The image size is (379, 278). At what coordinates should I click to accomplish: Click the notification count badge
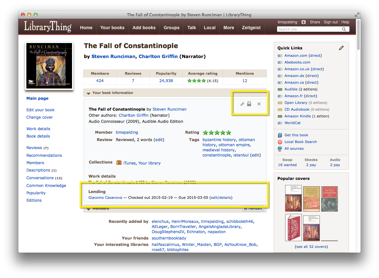303,22
